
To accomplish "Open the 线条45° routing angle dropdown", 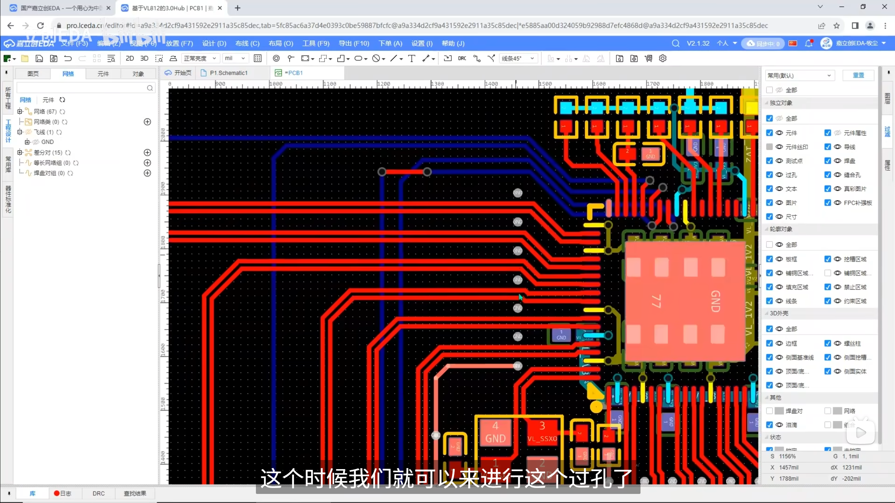I will click(x=518, y=58).
